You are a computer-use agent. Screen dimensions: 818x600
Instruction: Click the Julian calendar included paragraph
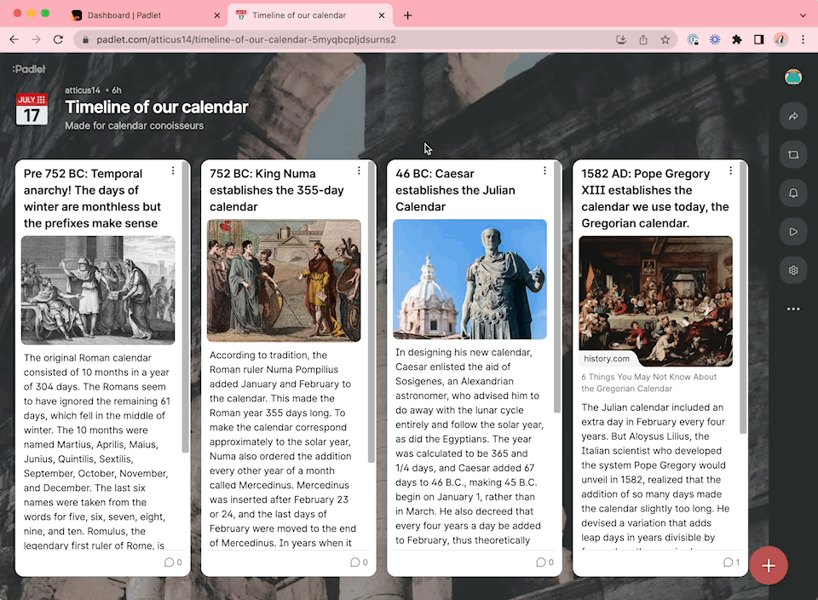tap(655, 476)
